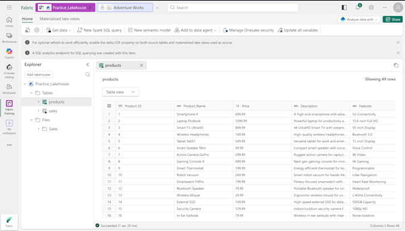This screenshot has width=405, height=231.
Task: Switch to the Home tab
Action: 27,19
